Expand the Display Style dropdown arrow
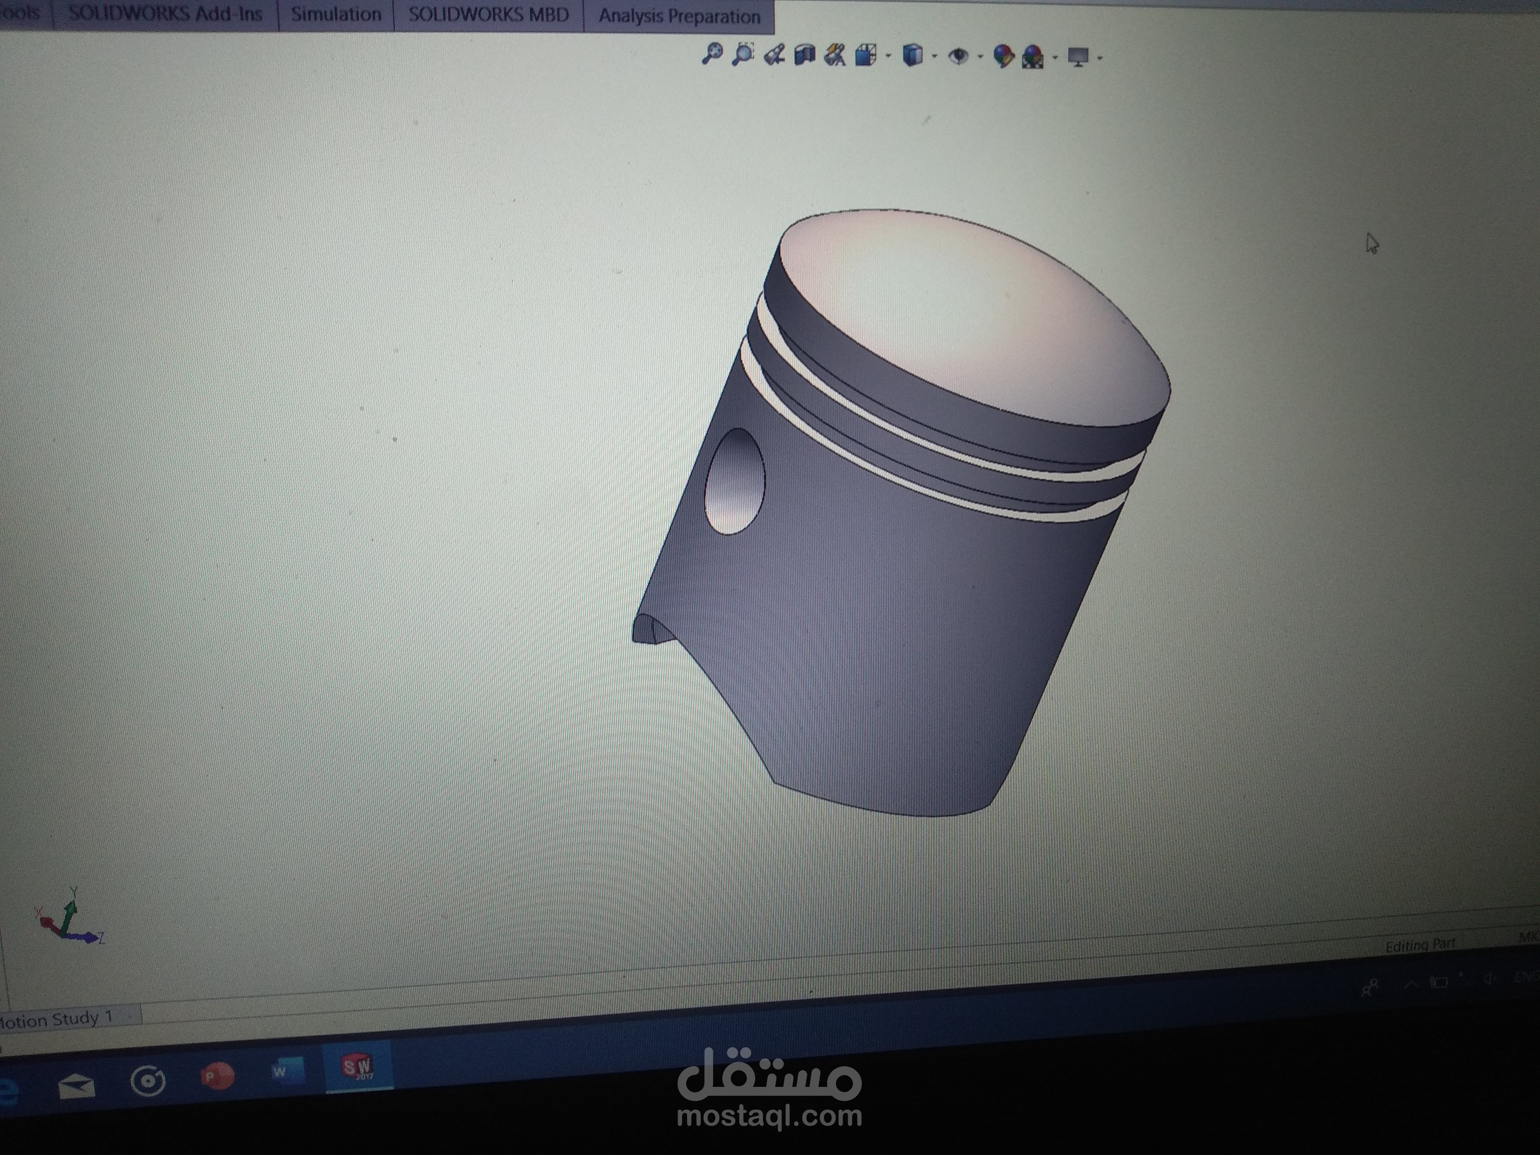This screenshot has width=1540, height=1155. (x=934, y=56)
